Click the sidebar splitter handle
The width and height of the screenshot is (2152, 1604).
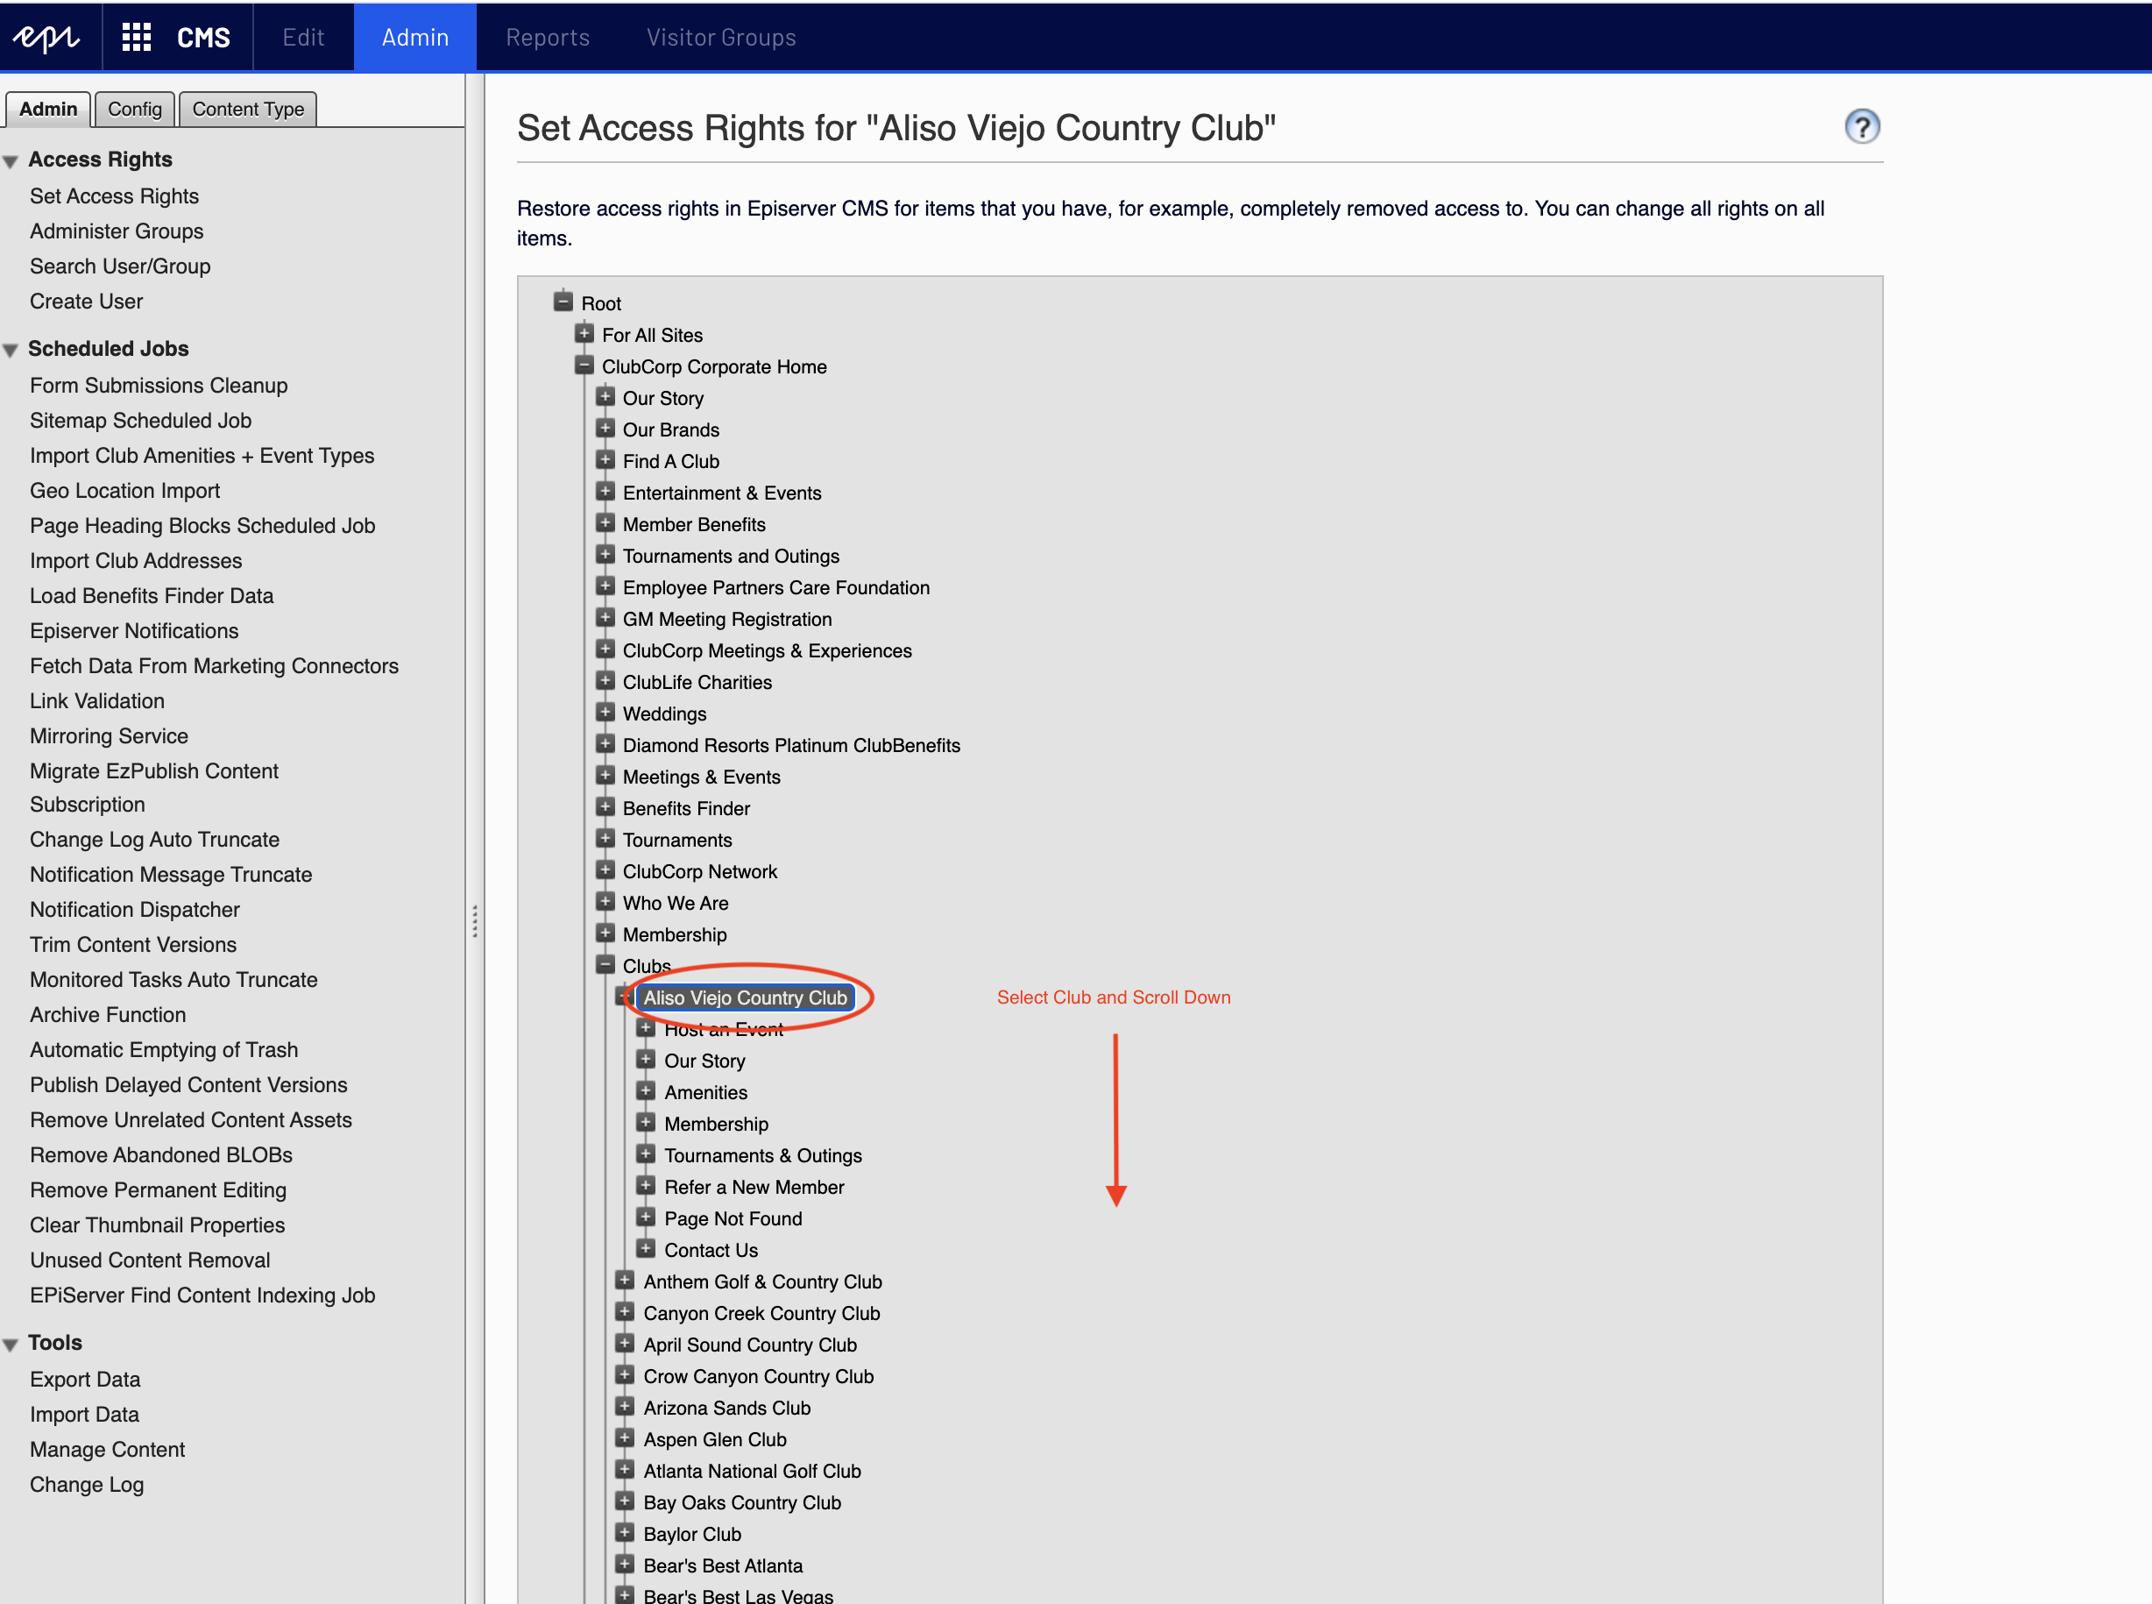point(475,920)
